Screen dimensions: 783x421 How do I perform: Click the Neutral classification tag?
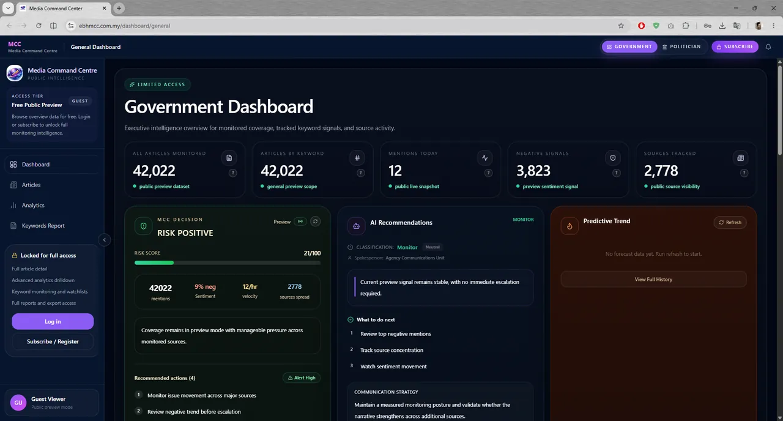point(432,247)
